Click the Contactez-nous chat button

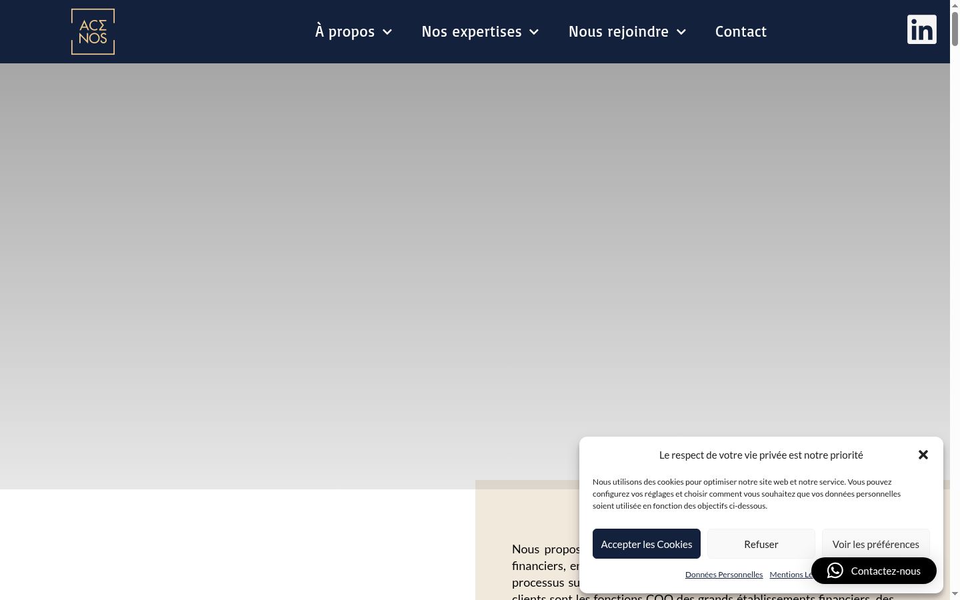tap(874, 571)
